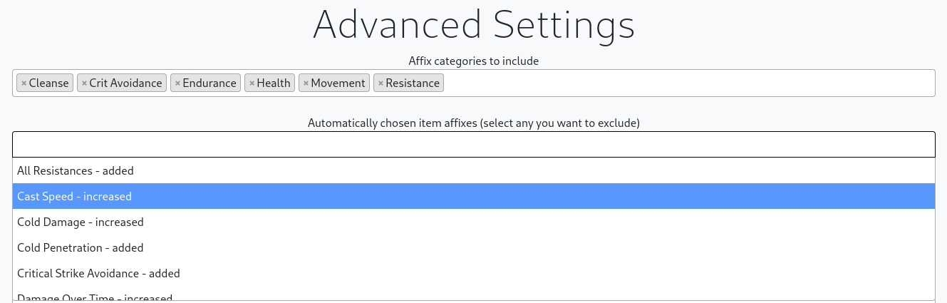Screen dimensions: 947x303
Task: Remove the Health category x icon
Action: pyautogui.click(x=252, y=83)
